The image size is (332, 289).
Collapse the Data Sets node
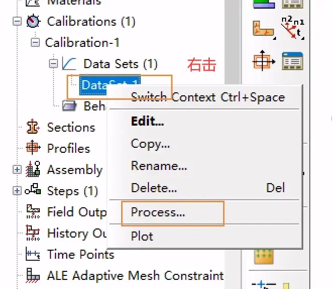pyautogui.click(x=53, y=64)
